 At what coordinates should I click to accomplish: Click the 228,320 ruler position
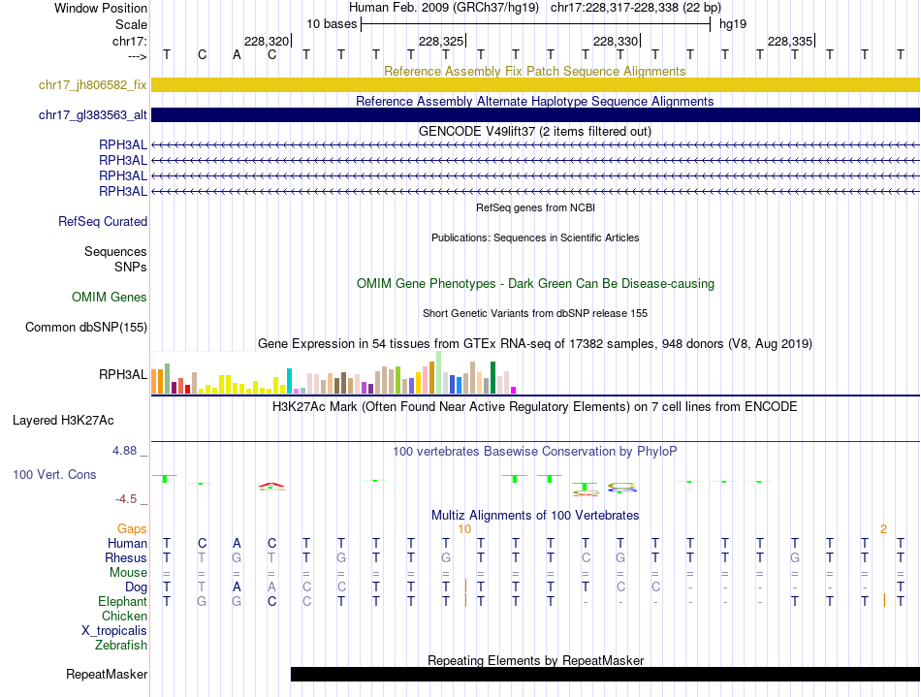(x=267, y=41)
